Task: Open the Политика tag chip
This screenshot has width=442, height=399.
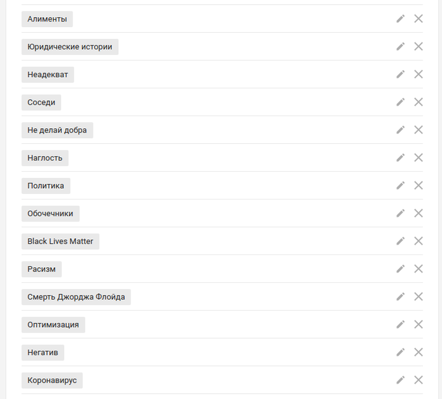Action: (x=45, y=186)
